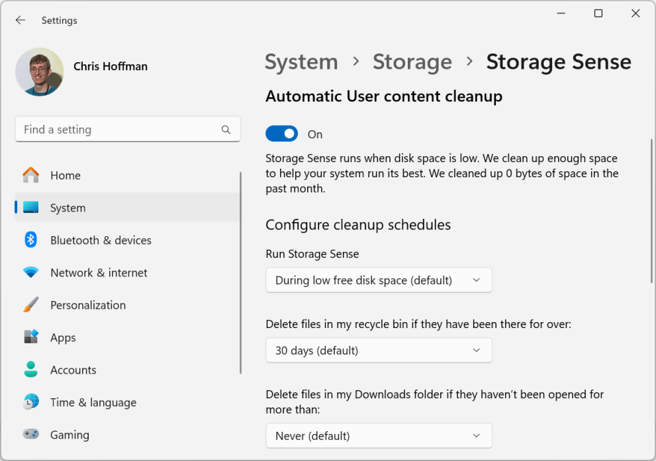Click the Network wifi icon
This screenshot has height=461, width=656.
coord(30,272)
